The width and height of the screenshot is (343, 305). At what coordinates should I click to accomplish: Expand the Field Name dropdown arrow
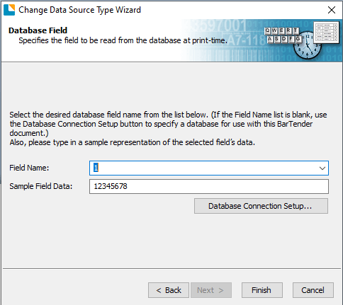click(322, 168)
